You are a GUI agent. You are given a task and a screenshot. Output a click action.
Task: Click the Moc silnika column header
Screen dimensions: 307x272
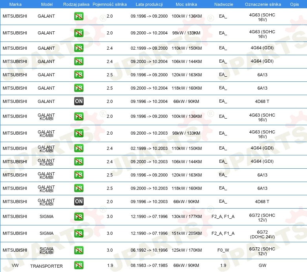coord(186,4)
